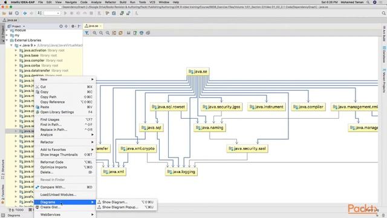Click the diagram Apply Layout icon

(x=120, y=33)
